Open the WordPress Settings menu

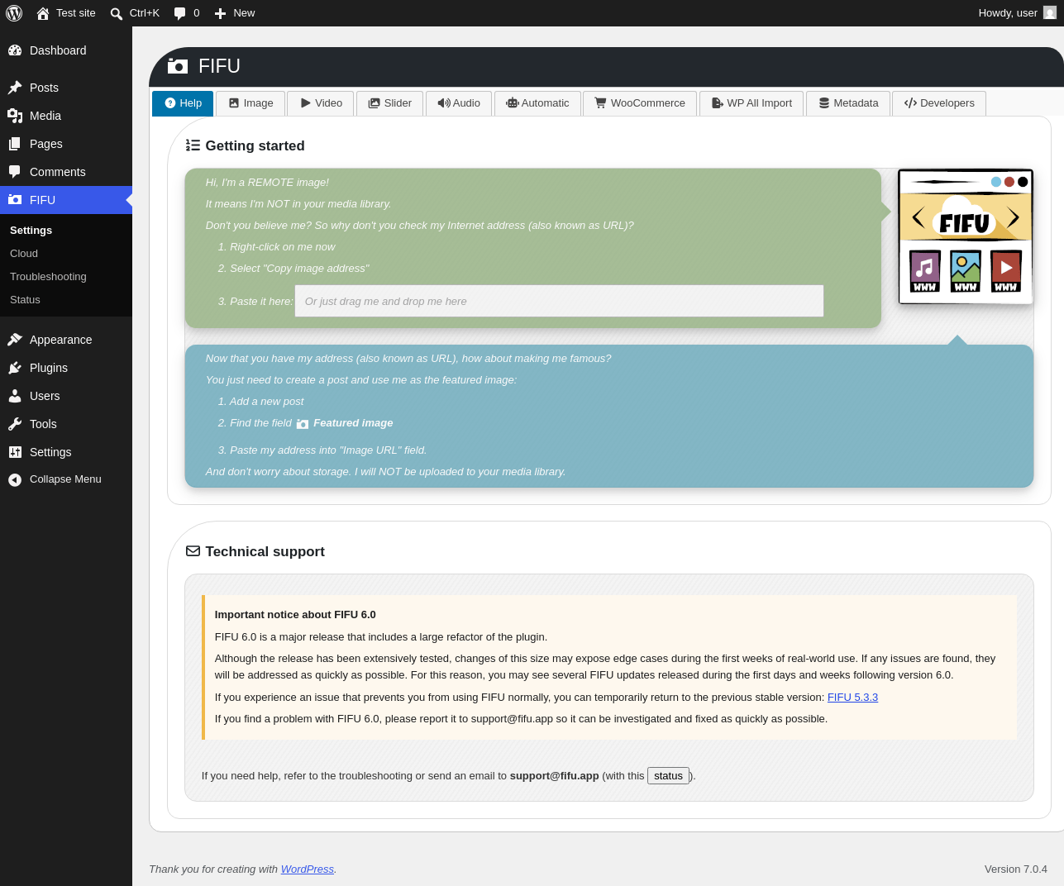(x=66, y=452)
